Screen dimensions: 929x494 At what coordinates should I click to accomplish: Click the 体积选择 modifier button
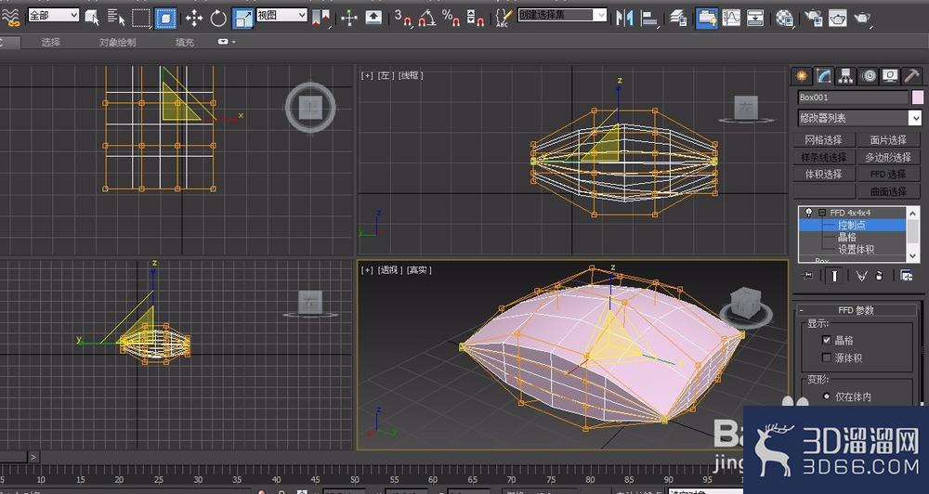824,174
